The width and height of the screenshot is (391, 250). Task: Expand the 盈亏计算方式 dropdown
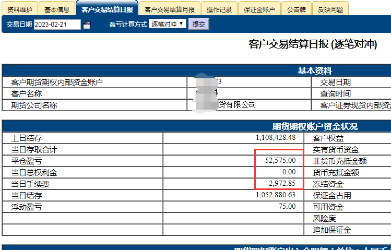pos(167,24)
